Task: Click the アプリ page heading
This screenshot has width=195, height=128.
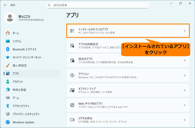Action: pyautogui.click(x=72, y=15)
